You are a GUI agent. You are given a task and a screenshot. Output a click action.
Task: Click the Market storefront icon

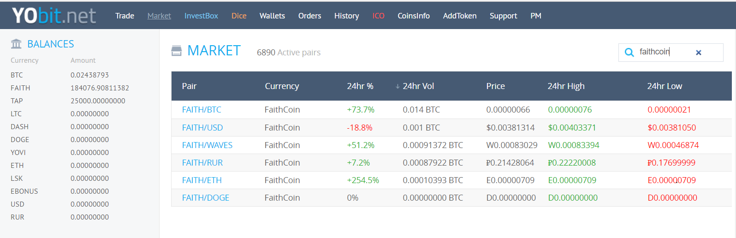tap(177, 51)
